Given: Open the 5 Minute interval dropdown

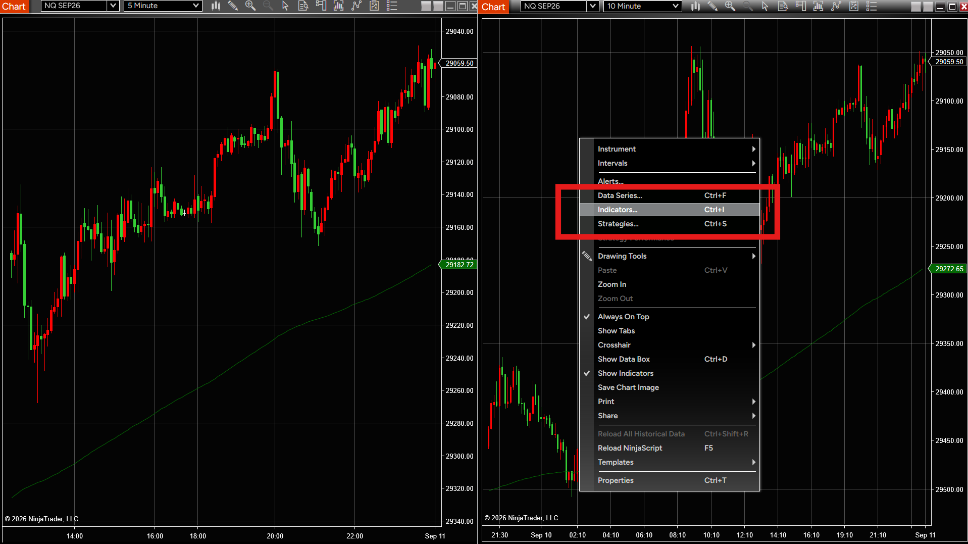Looking at the screenshot, I should (x=163, y=6).
